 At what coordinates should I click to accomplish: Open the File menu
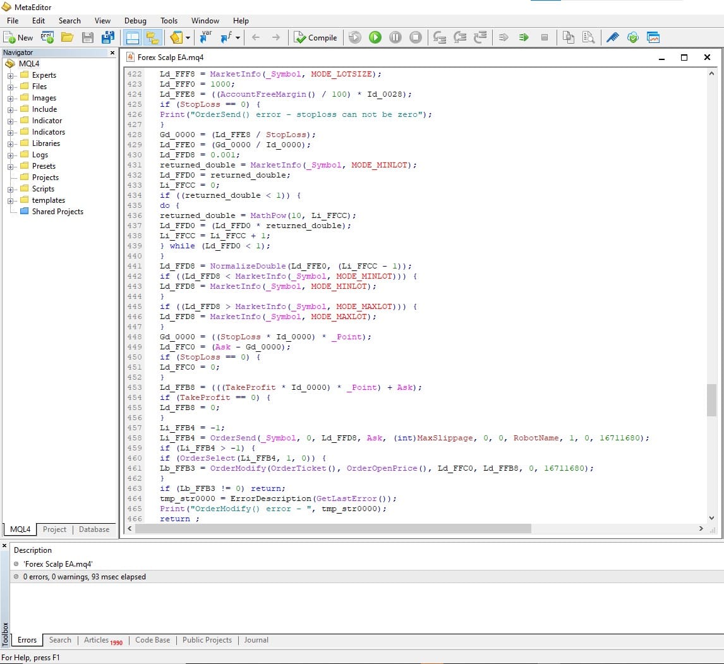coord(13,21)
